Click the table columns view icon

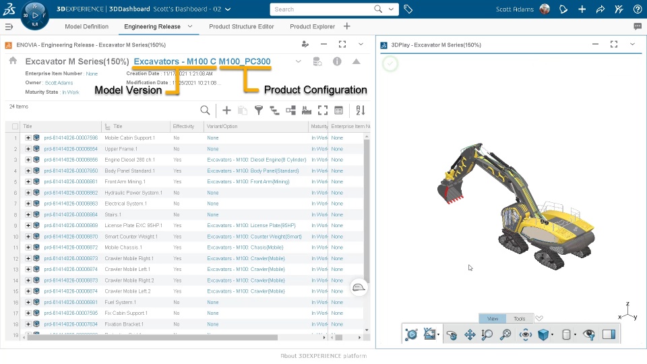point(339,110)
